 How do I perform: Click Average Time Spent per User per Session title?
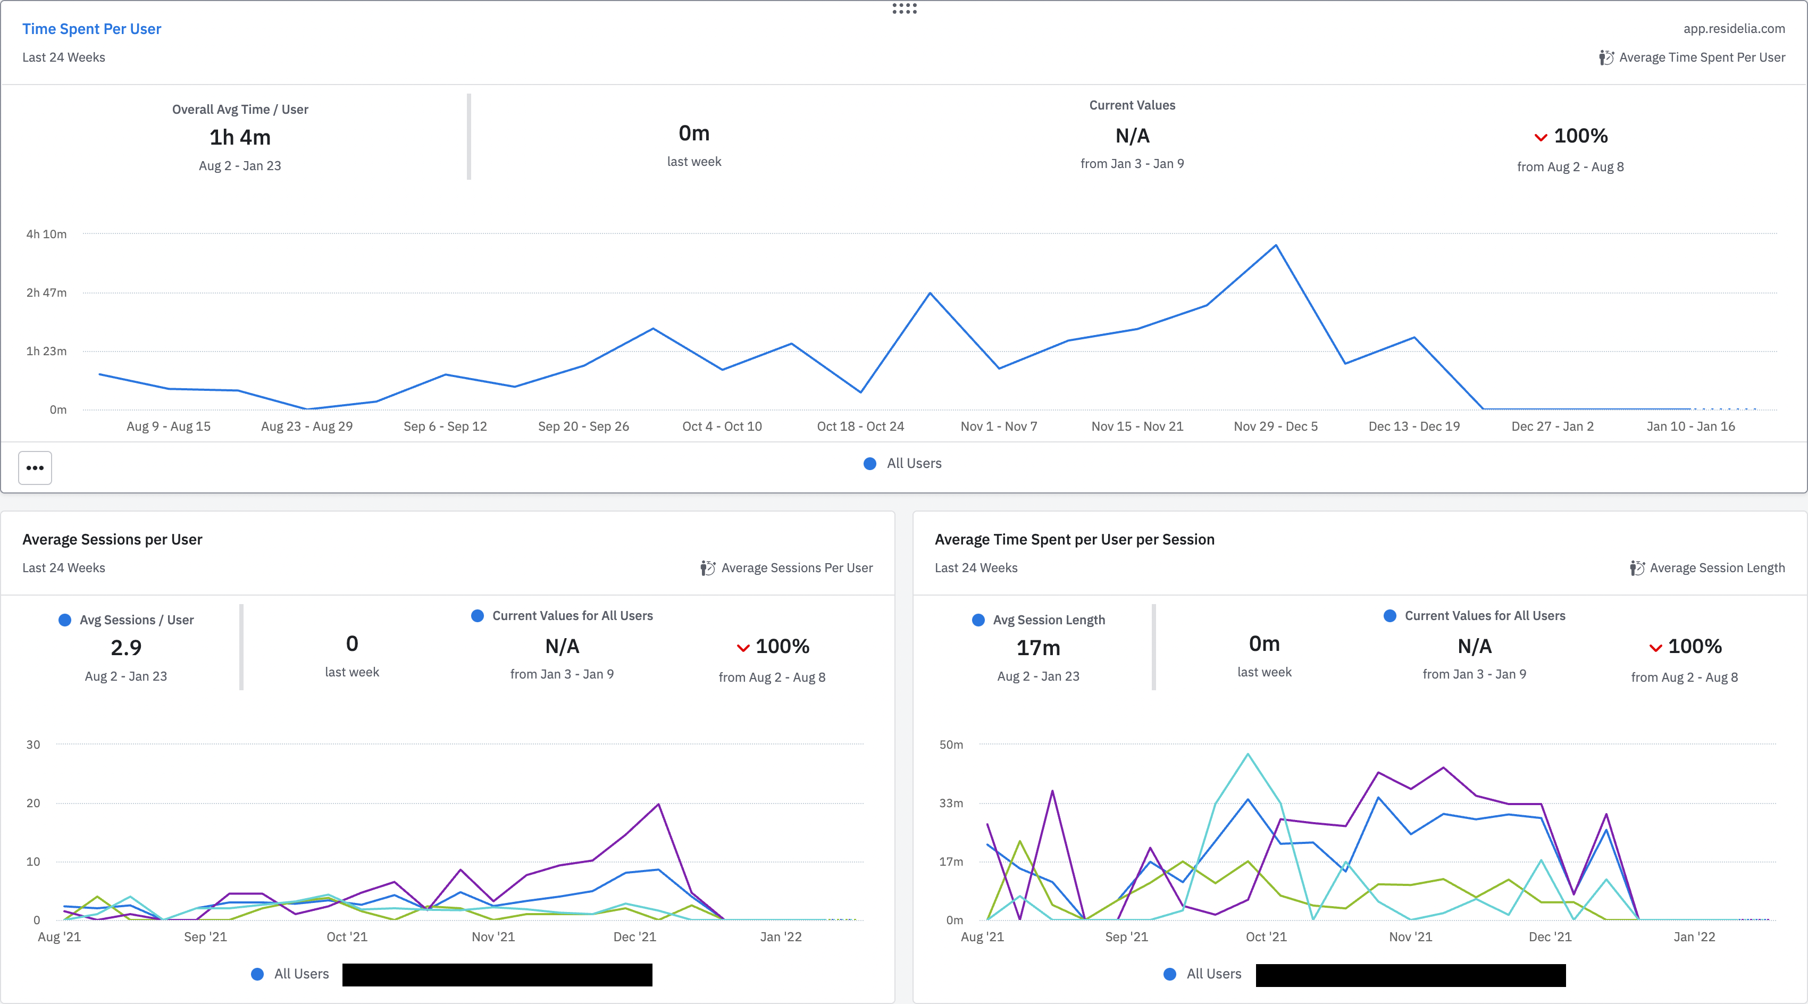coord(1074,539)
